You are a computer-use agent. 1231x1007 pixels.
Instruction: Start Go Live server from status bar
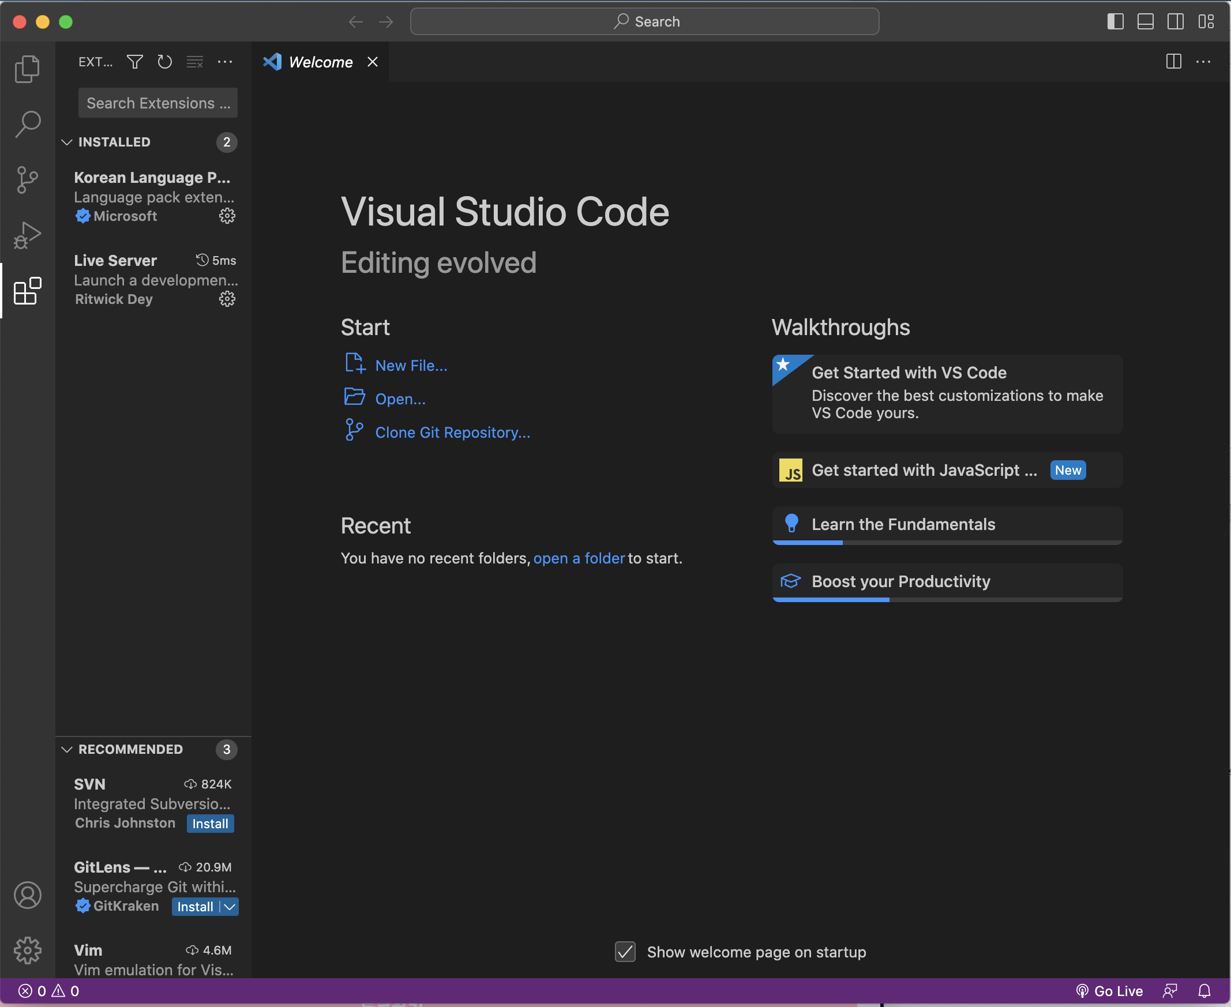[1109, 991]
